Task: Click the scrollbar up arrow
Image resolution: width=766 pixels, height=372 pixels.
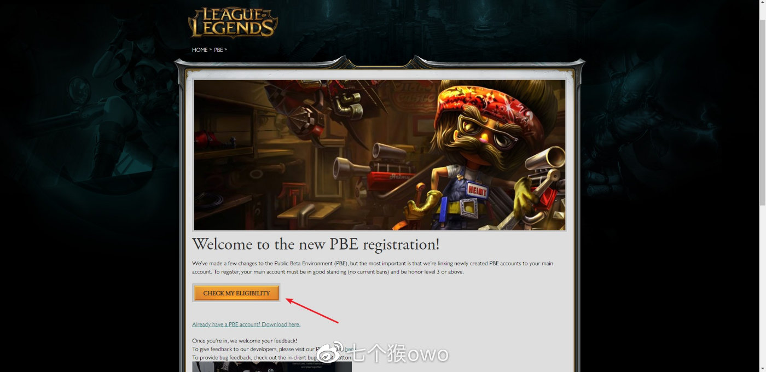Action: pos(762,4)
